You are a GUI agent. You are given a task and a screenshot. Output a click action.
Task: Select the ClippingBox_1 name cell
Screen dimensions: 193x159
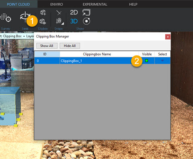click(99, 61)
